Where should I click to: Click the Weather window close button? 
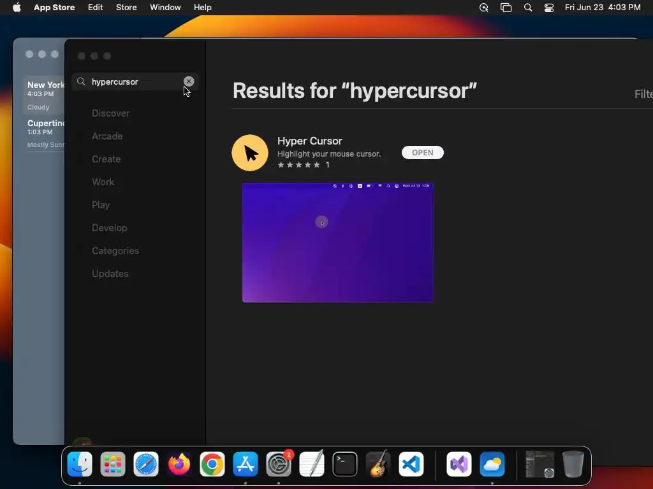[x=29, y=54]
